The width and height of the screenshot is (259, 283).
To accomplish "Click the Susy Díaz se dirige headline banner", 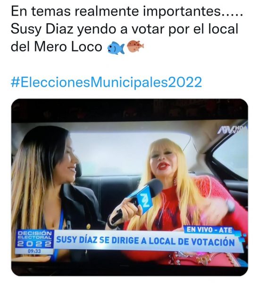I will pos(145,241).
